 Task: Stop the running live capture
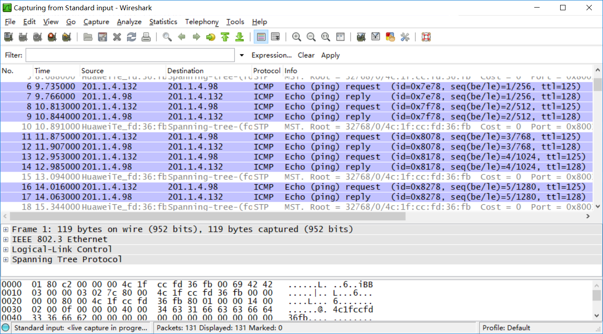tap(52, 37)
